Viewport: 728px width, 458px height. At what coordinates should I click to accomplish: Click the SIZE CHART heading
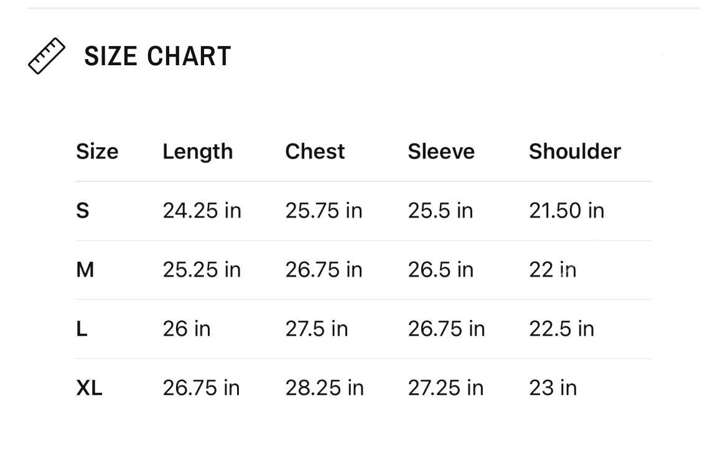[157, 57]
